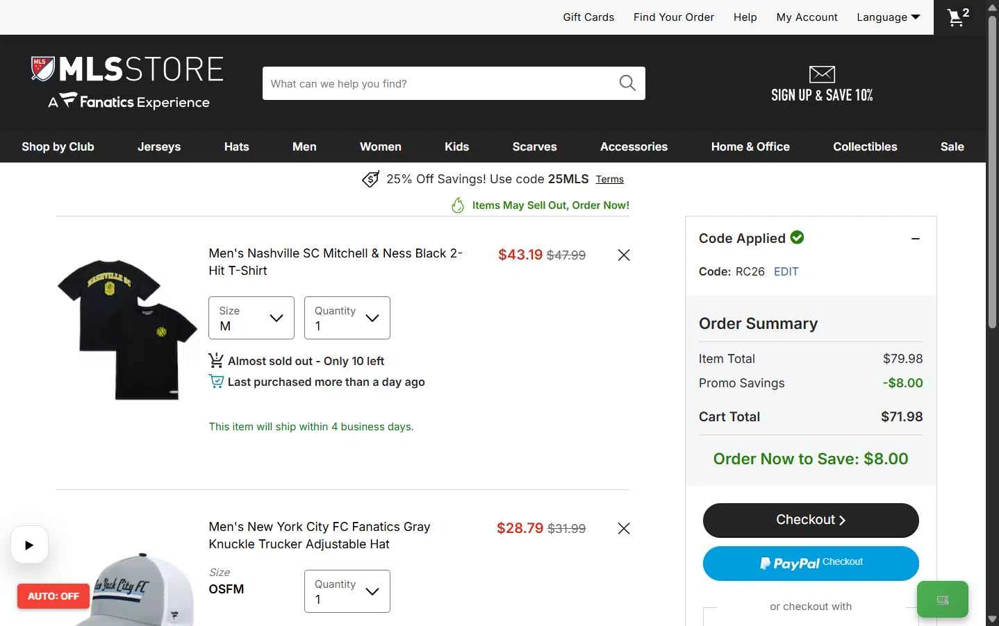Click the $43.19 sale price

point(520,255)
